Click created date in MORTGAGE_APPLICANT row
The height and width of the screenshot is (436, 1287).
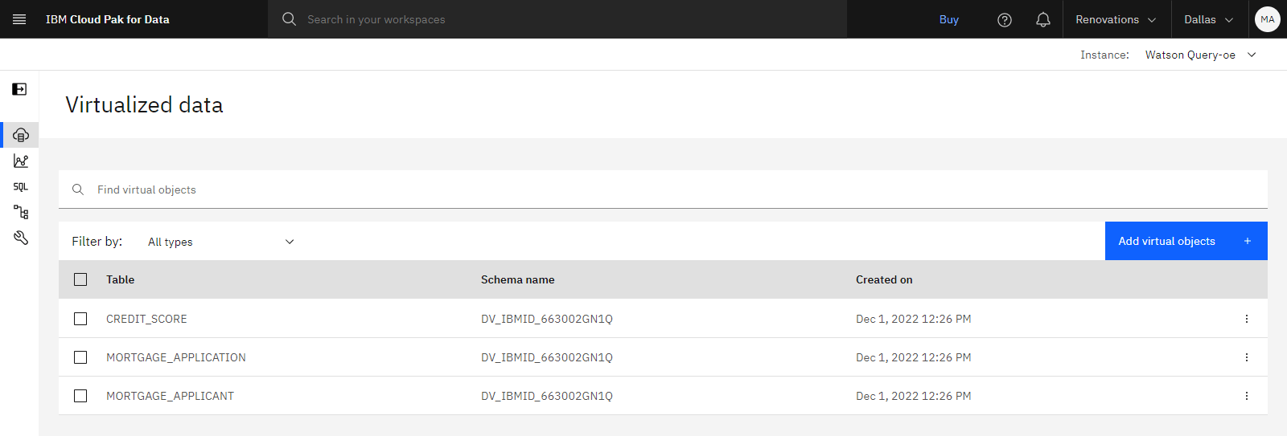(914, 396)
